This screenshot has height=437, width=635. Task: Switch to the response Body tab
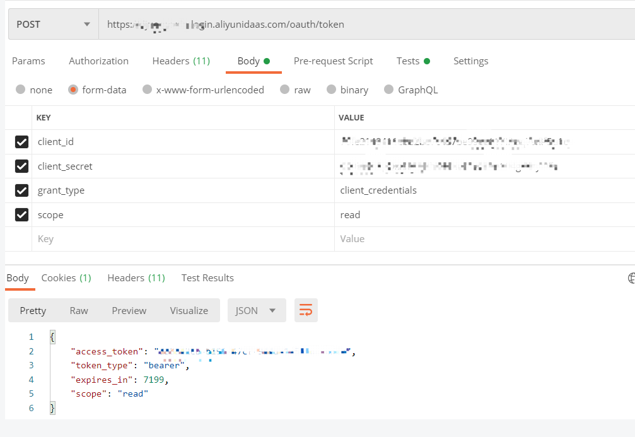click(x=18, y=278)
